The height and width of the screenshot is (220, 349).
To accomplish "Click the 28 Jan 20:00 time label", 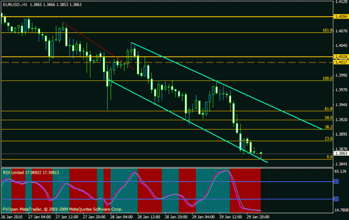I will tap(176, 217).
